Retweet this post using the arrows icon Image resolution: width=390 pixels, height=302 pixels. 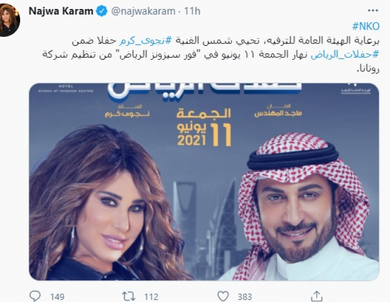tap(129, 296)
